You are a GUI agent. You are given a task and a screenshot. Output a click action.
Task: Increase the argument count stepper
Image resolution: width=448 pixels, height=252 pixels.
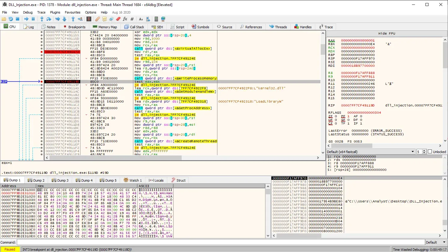424,151
